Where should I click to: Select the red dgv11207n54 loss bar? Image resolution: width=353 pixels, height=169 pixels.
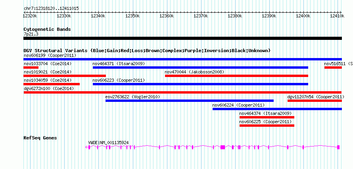coord(315,101)
